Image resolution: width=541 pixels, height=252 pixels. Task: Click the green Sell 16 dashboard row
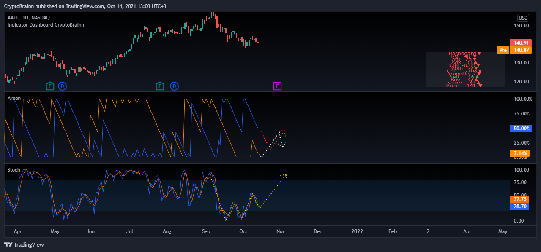464,77
